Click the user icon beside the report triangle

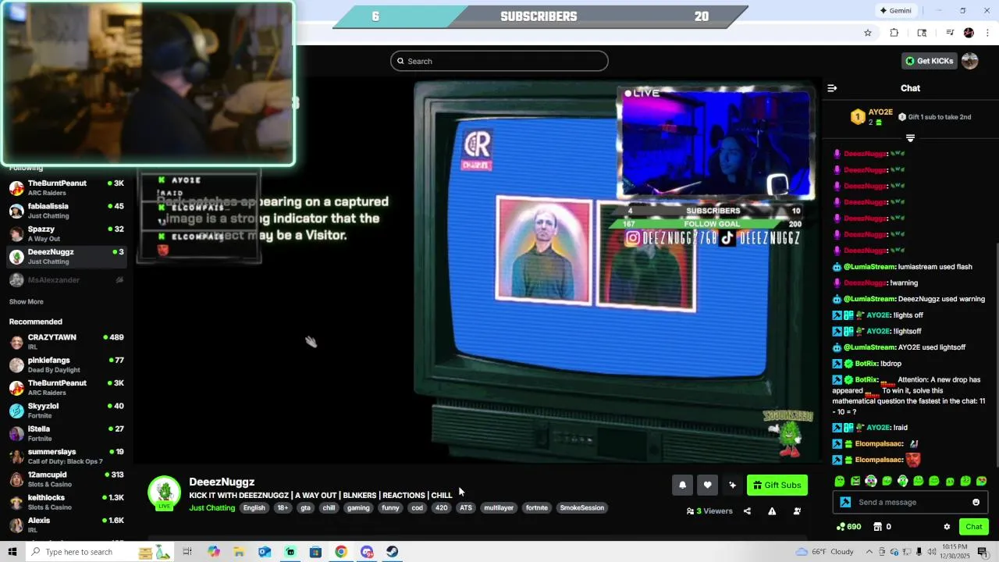tap(797, 511)
